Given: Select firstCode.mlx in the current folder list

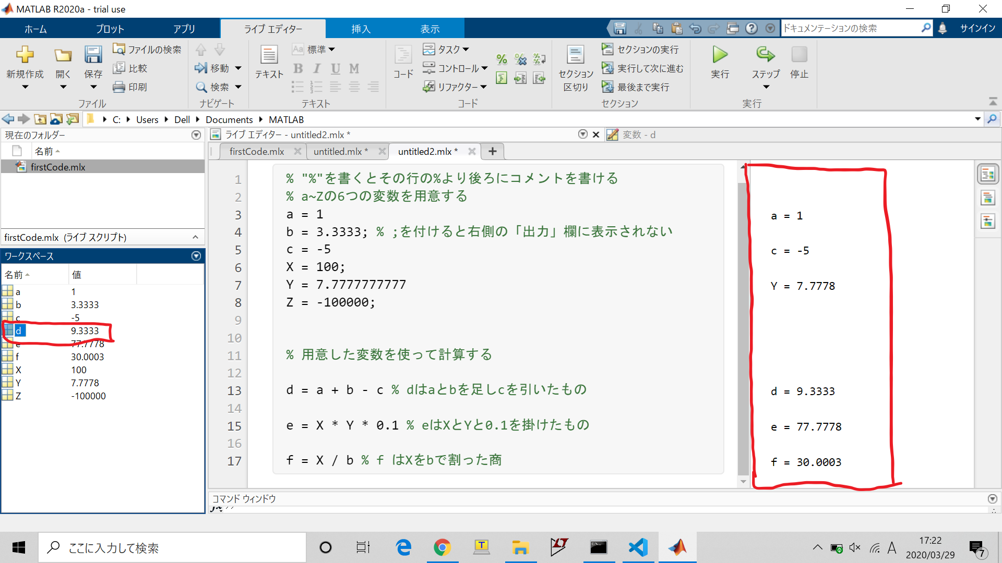Looking at the screenshot, I should pos(103,167).
